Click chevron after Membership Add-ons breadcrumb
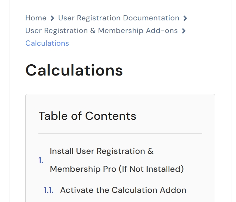 [184, 31]
